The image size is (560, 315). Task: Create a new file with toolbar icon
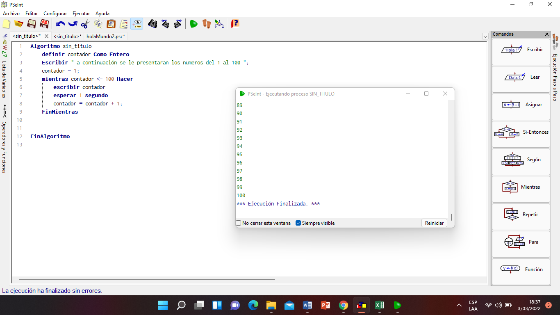(6, 24)
